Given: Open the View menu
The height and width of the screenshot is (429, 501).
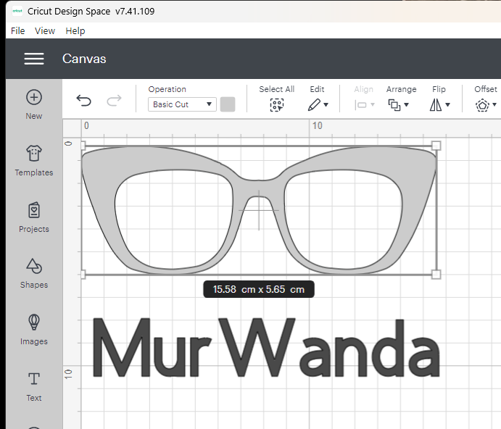Looking at the screenshot, I should 45,30.
